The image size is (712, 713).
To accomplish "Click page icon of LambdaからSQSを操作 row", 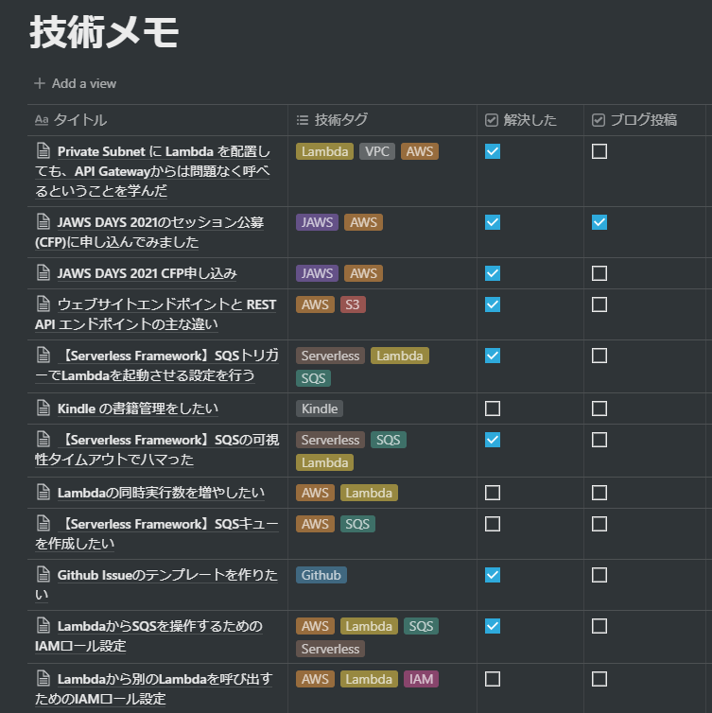I will [43, 626].
